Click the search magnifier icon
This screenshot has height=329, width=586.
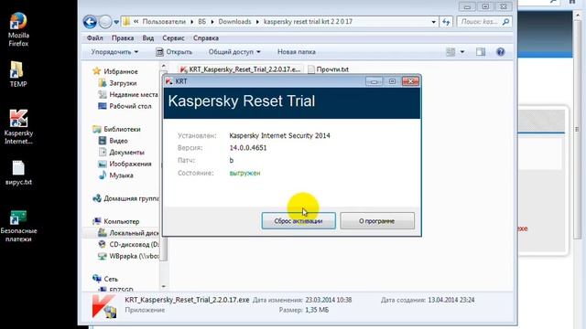505,22
